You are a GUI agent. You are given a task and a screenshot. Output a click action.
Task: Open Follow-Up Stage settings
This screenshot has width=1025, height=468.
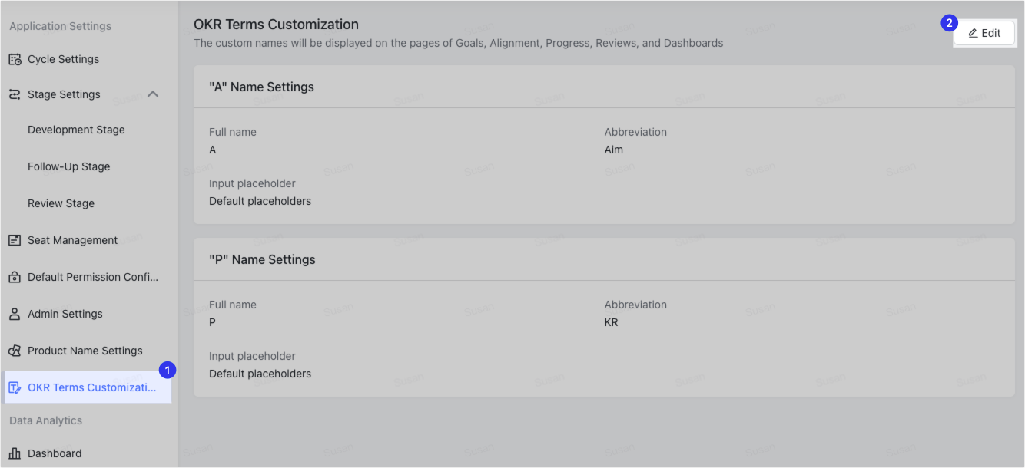point(70,166)
